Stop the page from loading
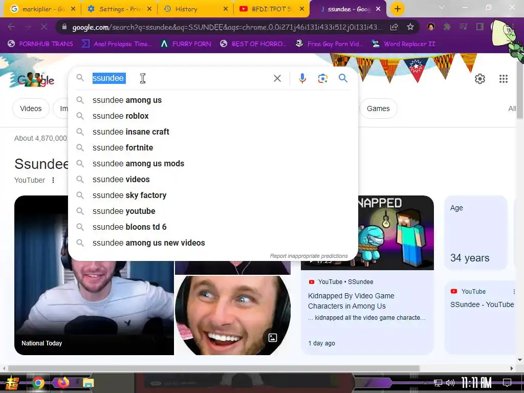This screenshot has width=524, height=393. click(x=44, y=27)
